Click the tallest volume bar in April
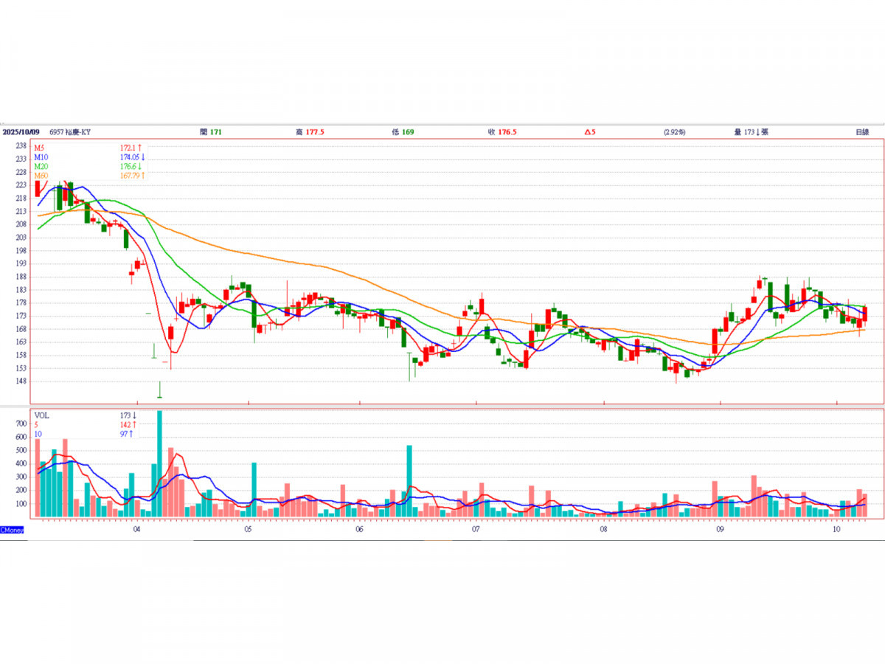Viewport: 885px width, 664px height. 160,465
